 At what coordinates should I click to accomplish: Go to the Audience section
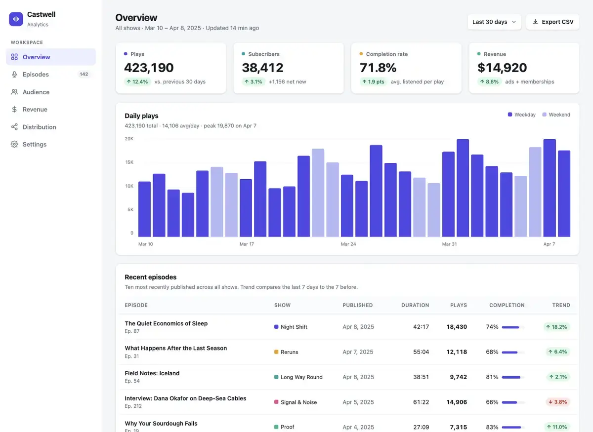click(x=51, y=92)
